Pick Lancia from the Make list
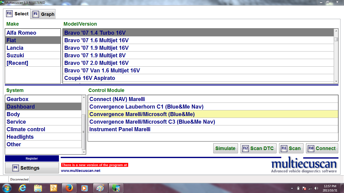344x193 pixels. 33,48
